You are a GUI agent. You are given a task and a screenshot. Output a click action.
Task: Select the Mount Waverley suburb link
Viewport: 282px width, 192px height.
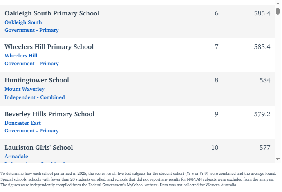click(25, 89)
